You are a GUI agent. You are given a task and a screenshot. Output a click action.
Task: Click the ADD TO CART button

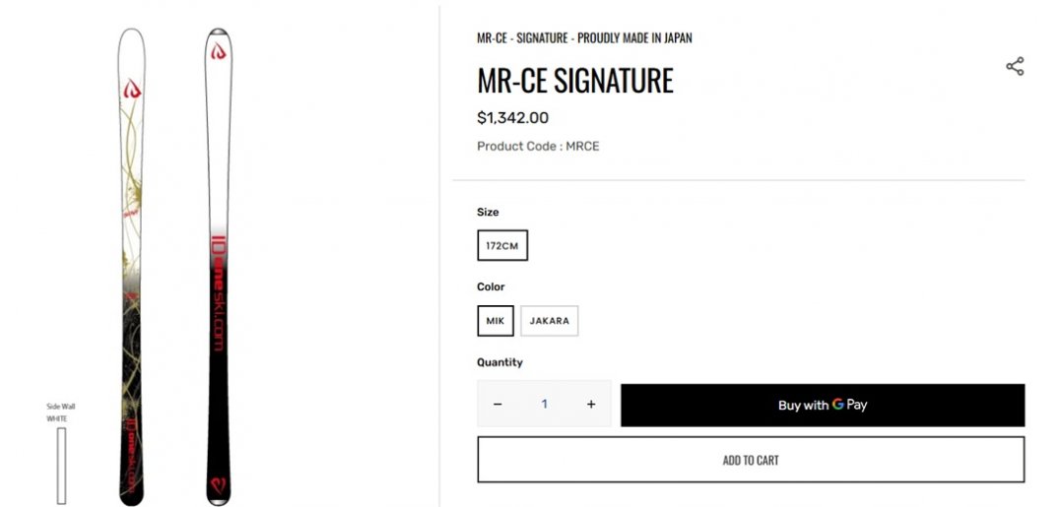[751, 460]
